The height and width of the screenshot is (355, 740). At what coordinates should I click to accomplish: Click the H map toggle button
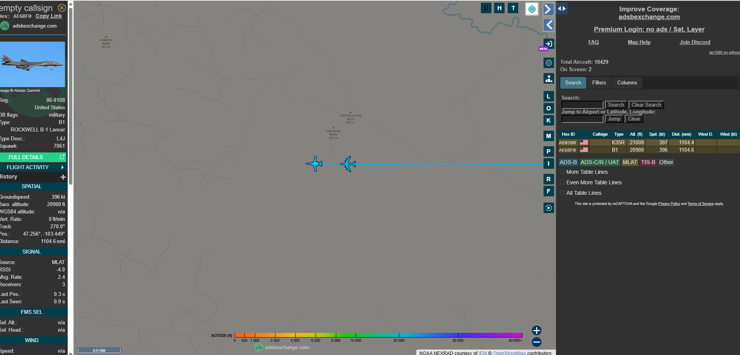[500, 8]
